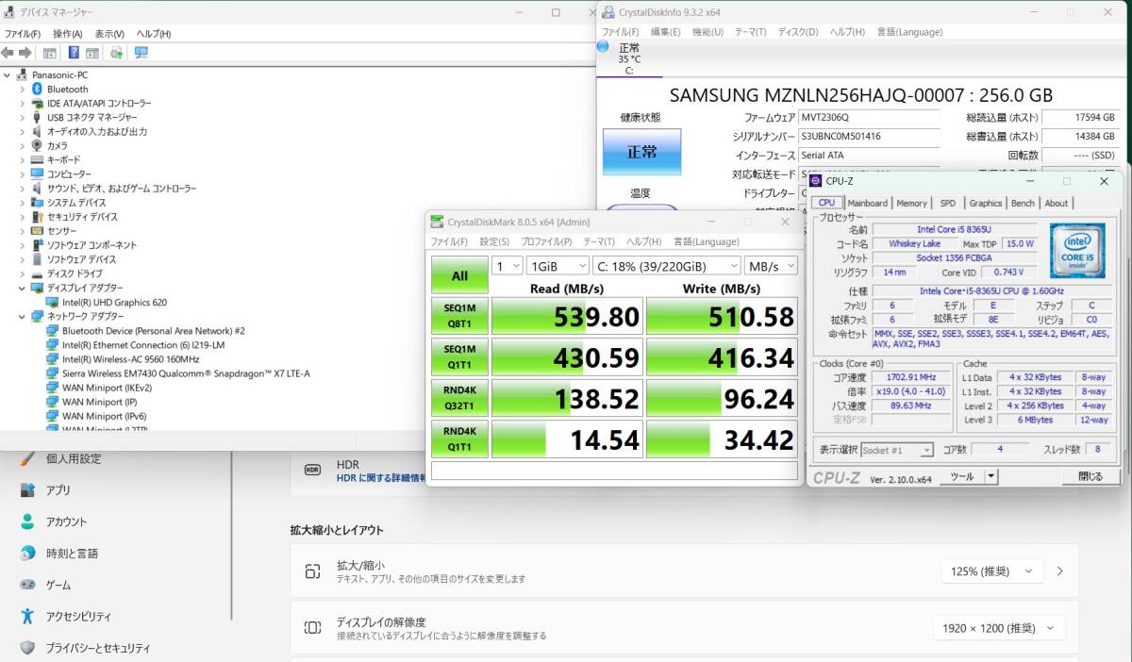Open the HDR に関する詳細情報 link

pos(380,478)
